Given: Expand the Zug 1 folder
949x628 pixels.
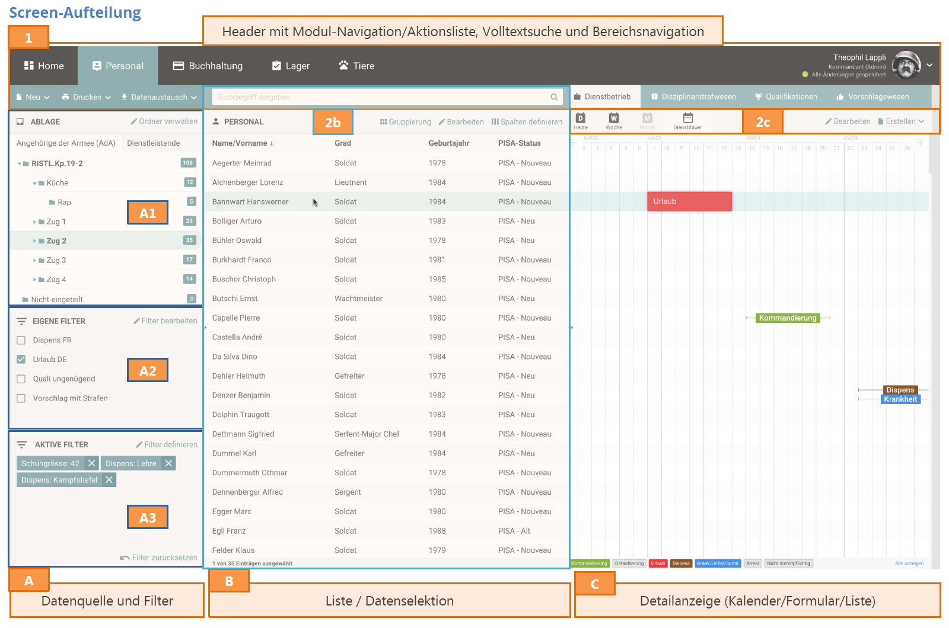Looking at the screenshot, I should (34, 222).
